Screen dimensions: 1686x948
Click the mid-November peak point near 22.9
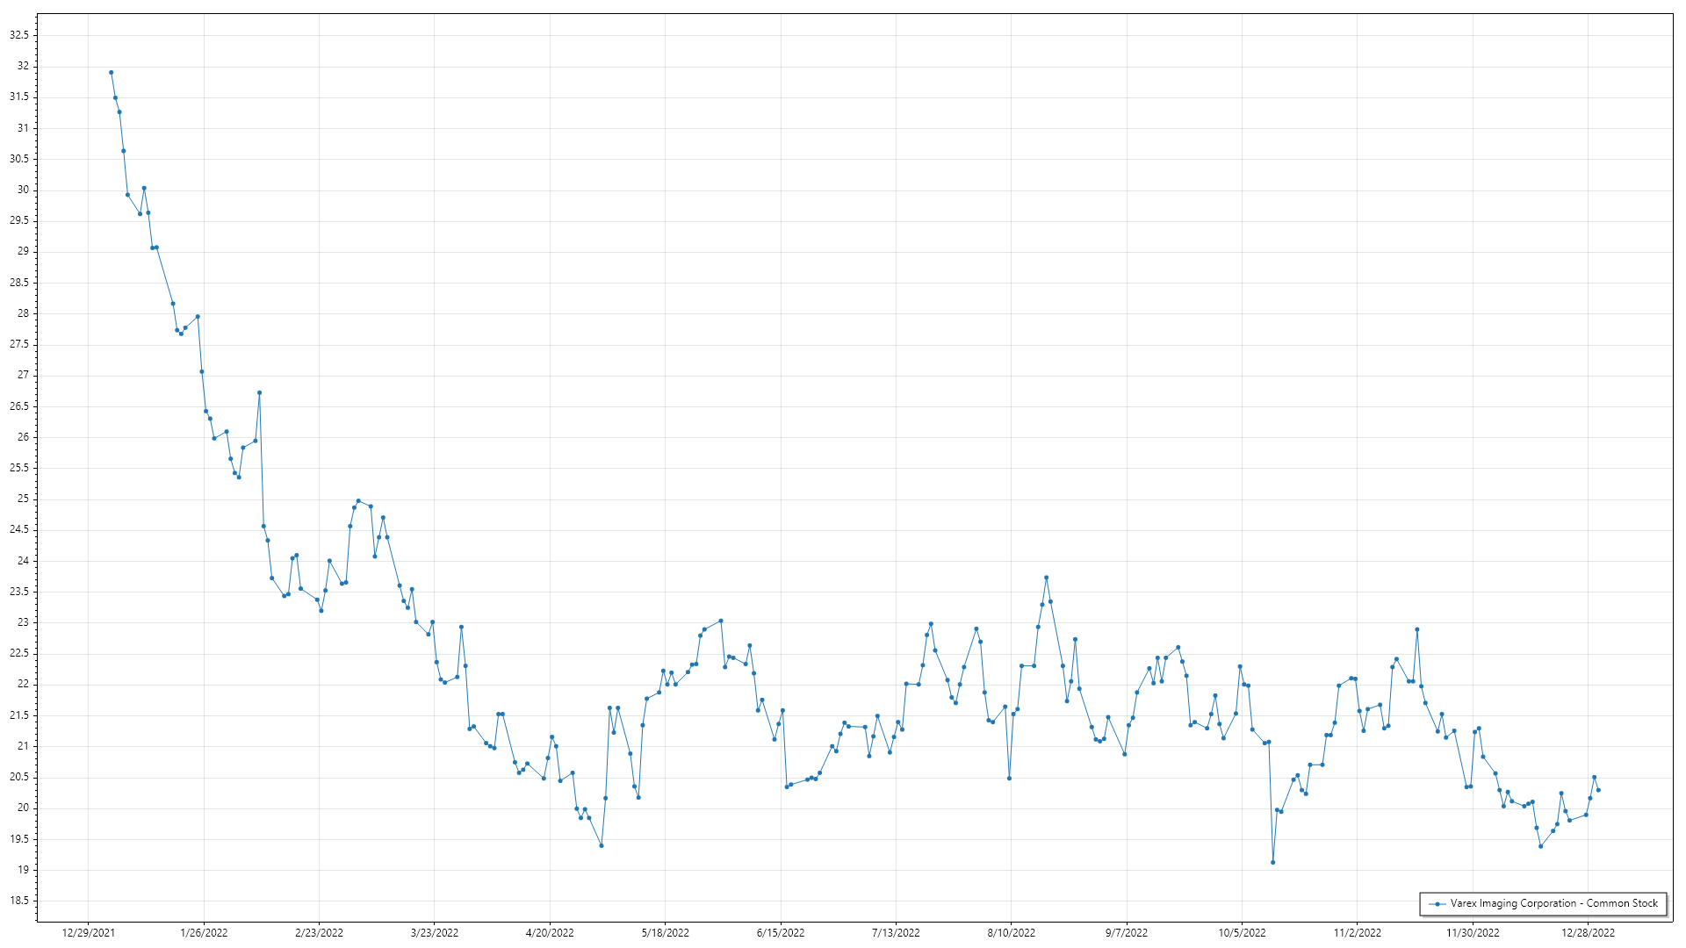[1417, 629]
